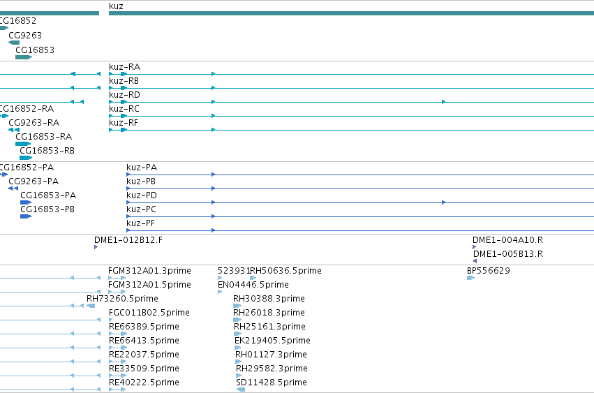
Task: Click the RH29582.3prime EST glyph
Action: [239, 376]
